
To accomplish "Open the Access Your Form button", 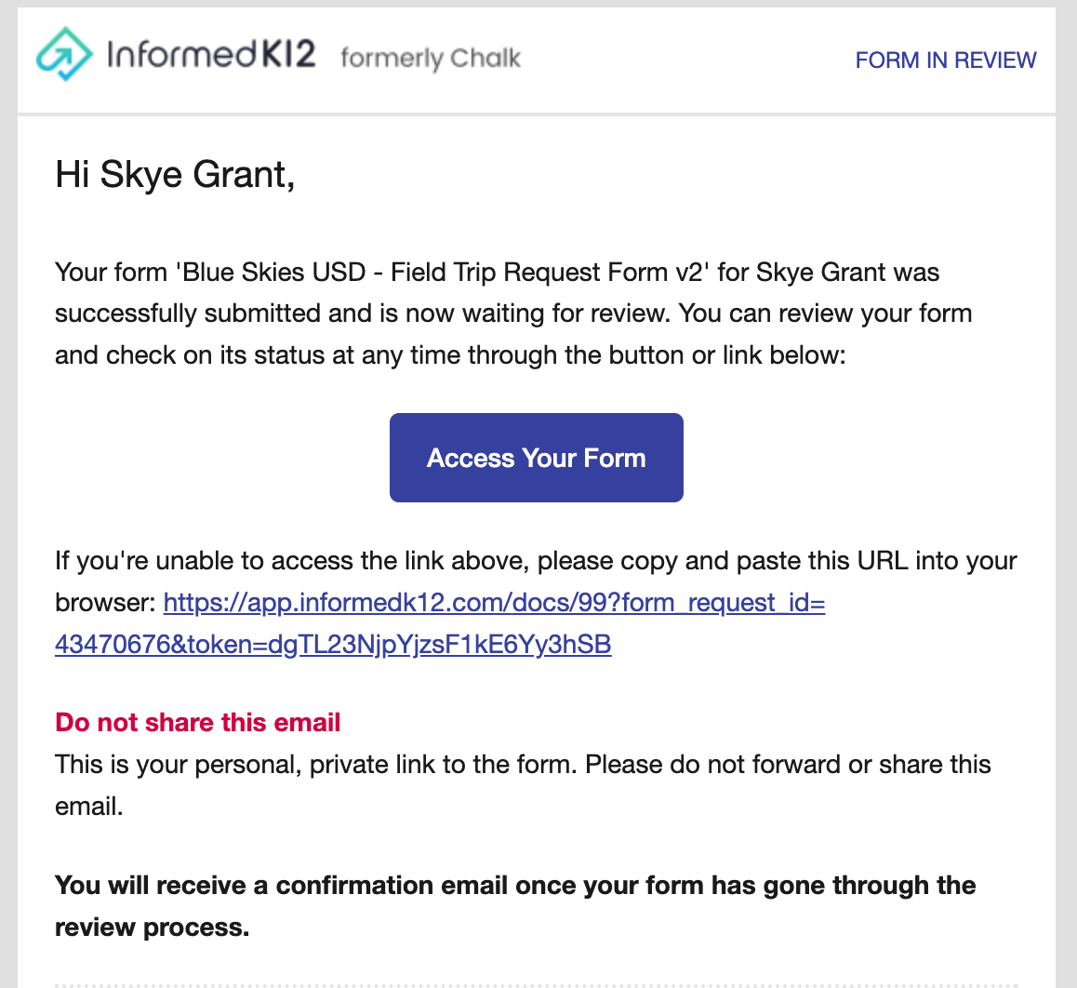I will pyautogui.click(x=536, y=458).
